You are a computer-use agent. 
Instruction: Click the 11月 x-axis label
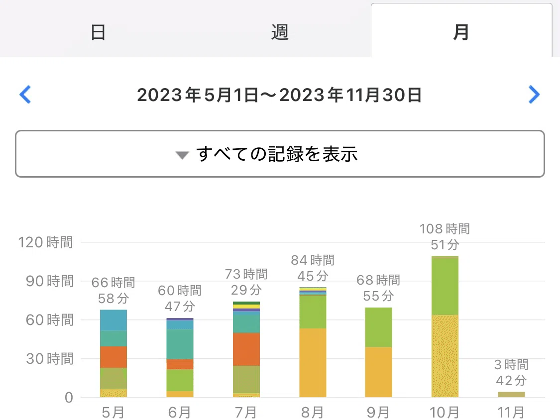[x=511, y=412]
